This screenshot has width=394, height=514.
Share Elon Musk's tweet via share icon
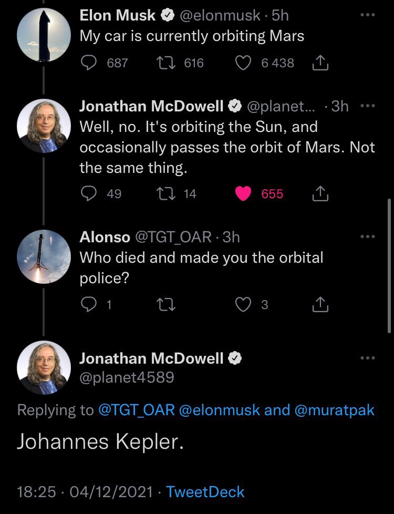[320, 63]
